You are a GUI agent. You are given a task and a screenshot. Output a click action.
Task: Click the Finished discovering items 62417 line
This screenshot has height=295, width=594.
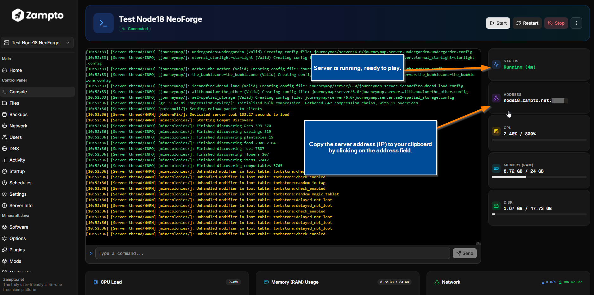pos(178,160)
